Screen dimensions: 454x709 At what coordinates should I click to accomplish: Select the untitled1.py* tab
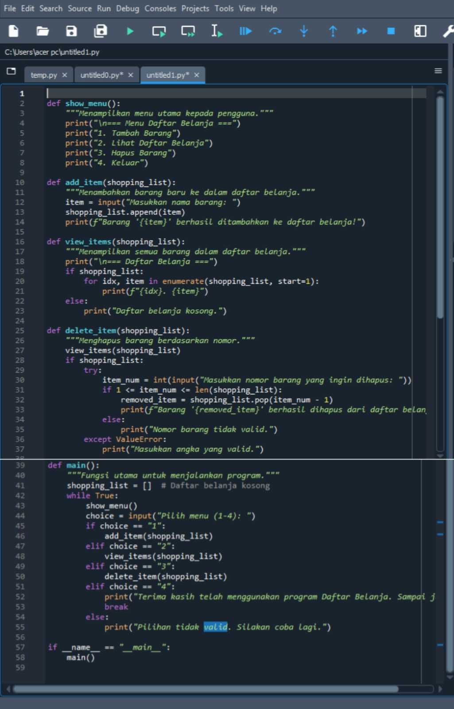click(x=168, y=75)
